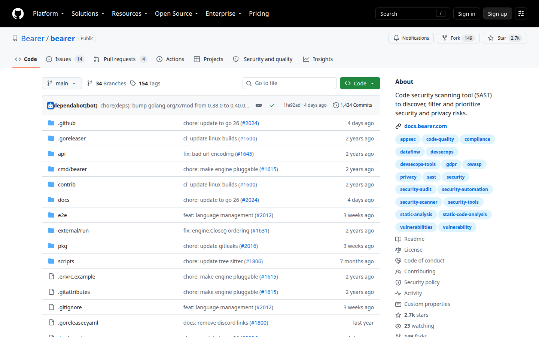Expand the Solutions menu
The height and width of the screenshot is (337, 539).
(88, 13)
